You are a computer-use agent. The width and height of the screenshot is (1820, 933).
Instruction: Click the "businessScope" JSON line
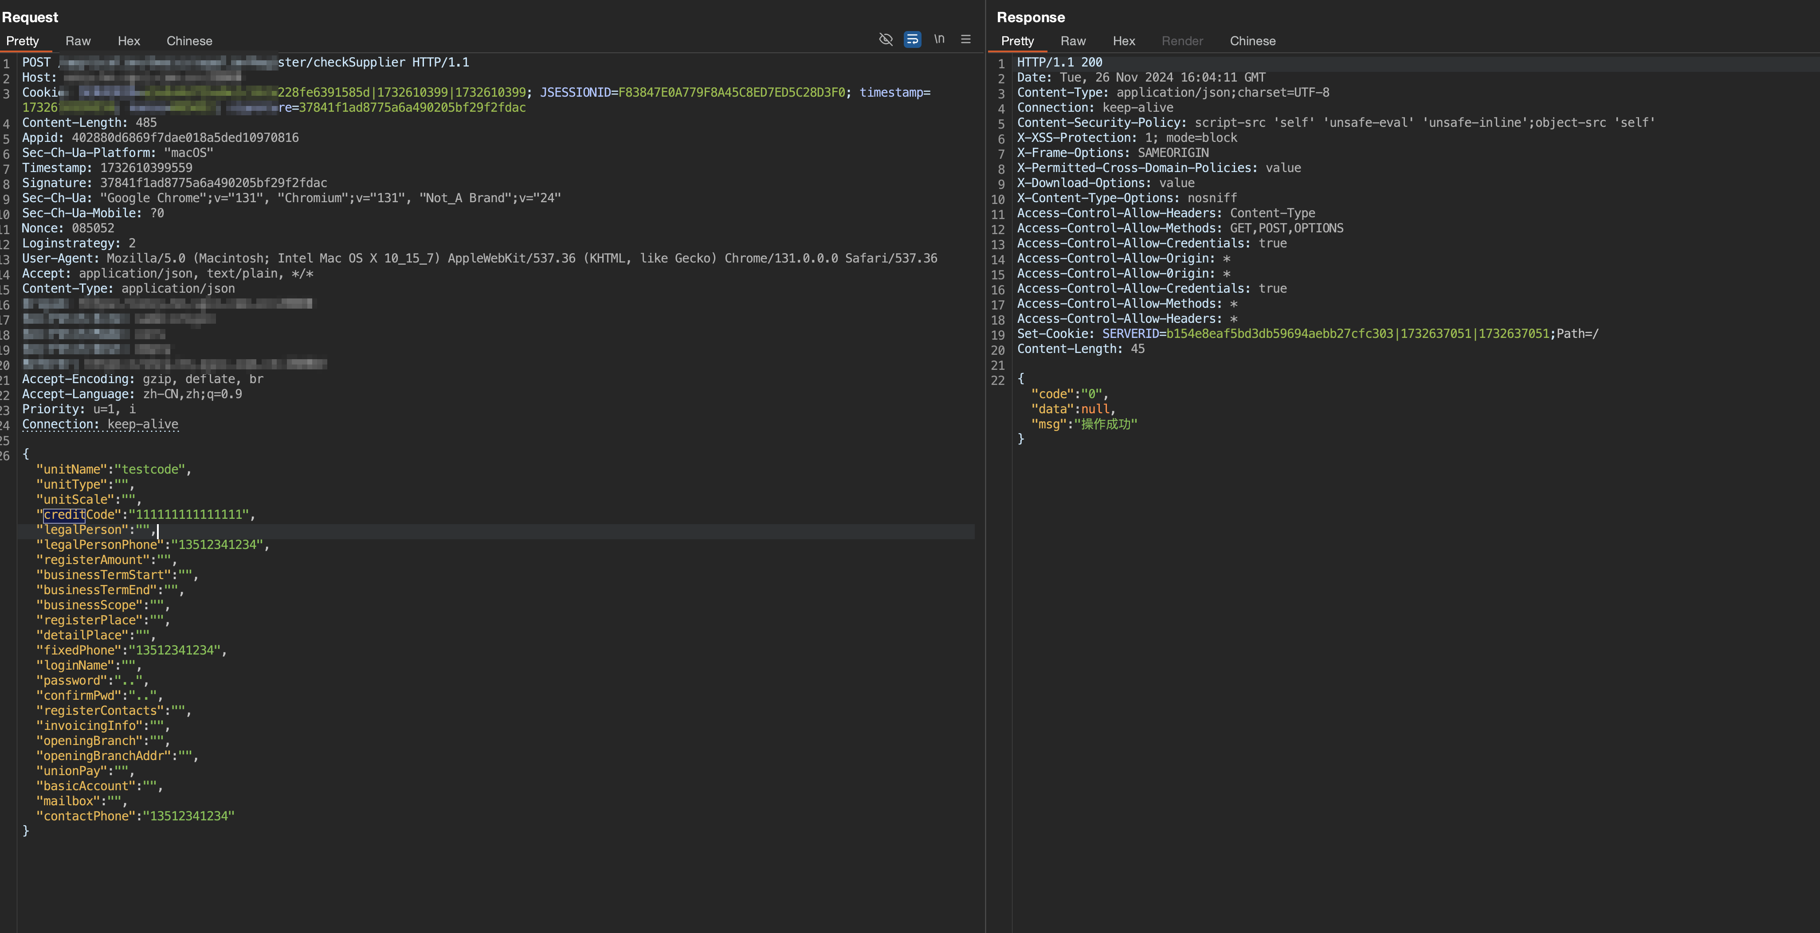[103, 604]
